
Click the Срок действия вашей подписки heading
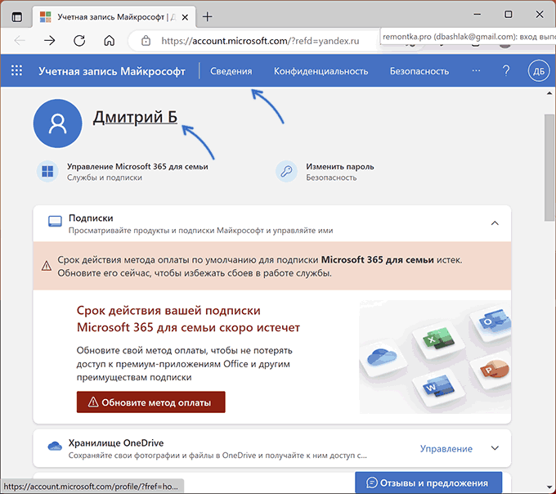click(188, 319)
